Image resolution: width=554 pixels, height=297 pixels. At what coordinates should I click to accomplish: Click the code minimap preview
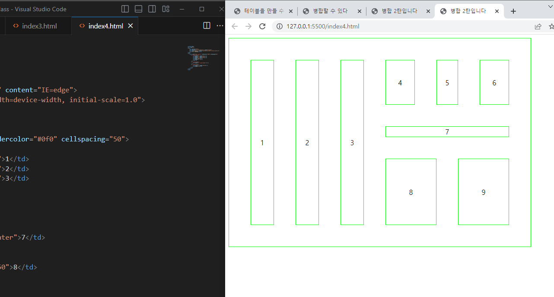click(204, 58)
